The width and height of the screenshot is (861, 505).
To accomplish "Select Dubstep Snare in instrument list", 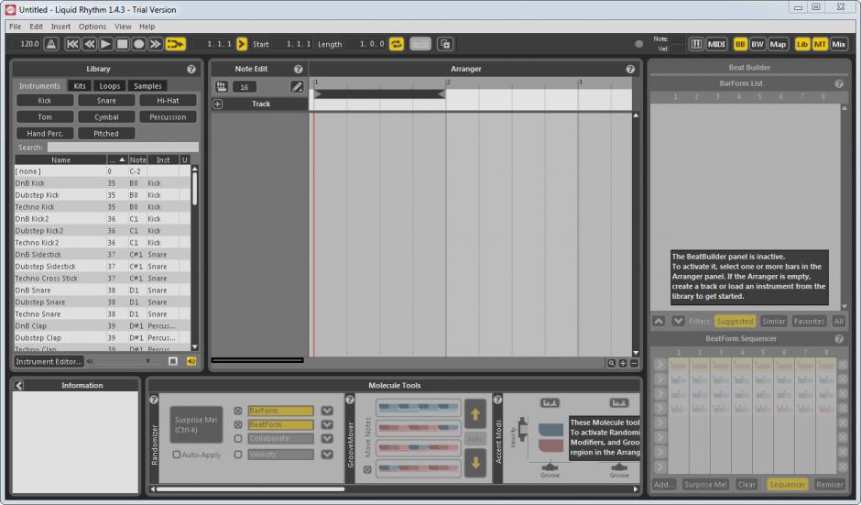I will pos(103,302).
